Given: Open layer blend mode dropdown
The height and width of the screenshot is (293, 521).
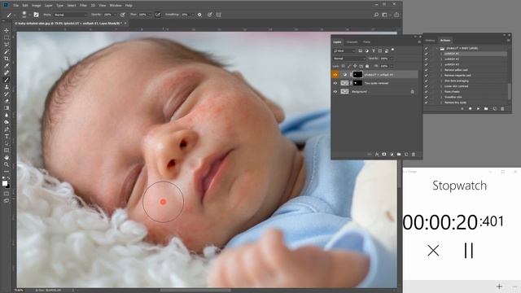Looking at the screenshot, I should (349, 59).
